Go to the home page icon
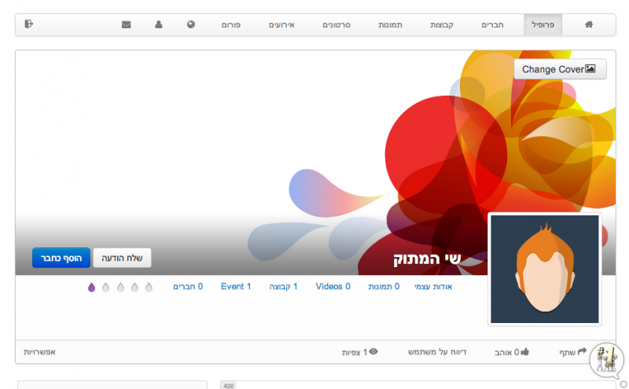 [x=588, y=25]
